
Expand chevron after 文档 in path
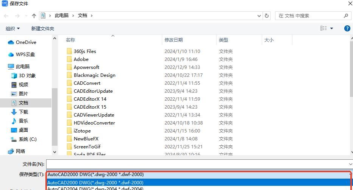92,16
